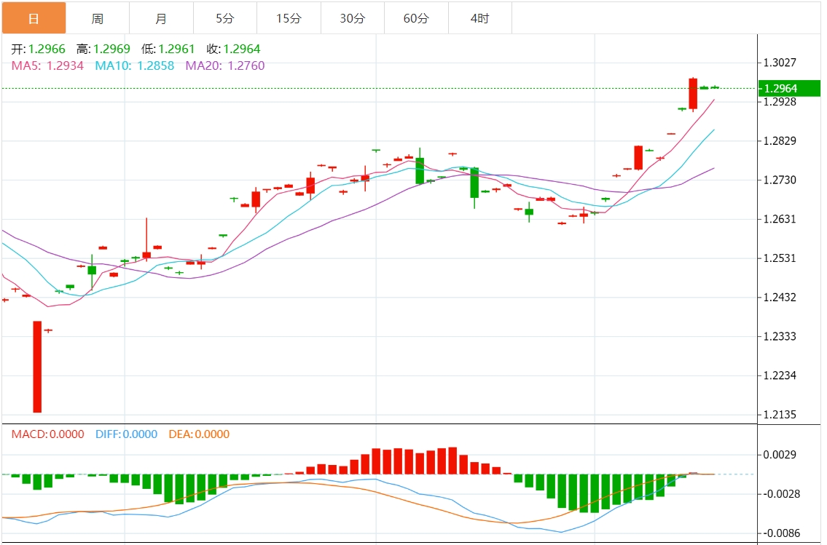
Task: Click the tall red candlestick at the chart's low
Action: 37,367
